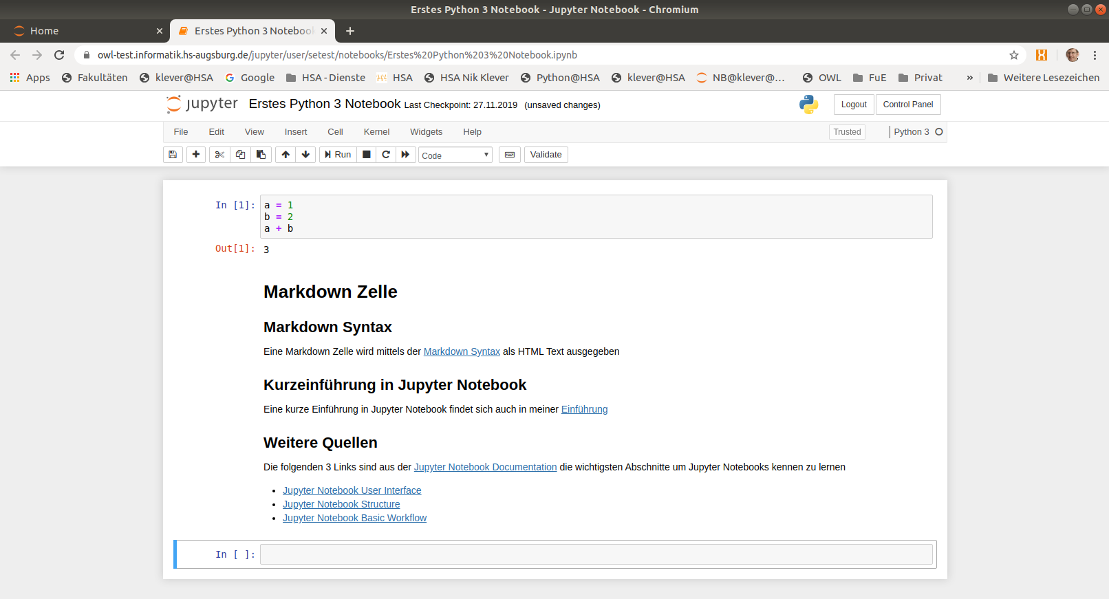Bookmark this page with the star icon
This screenshot has height=599, width=1109.
1014,55
